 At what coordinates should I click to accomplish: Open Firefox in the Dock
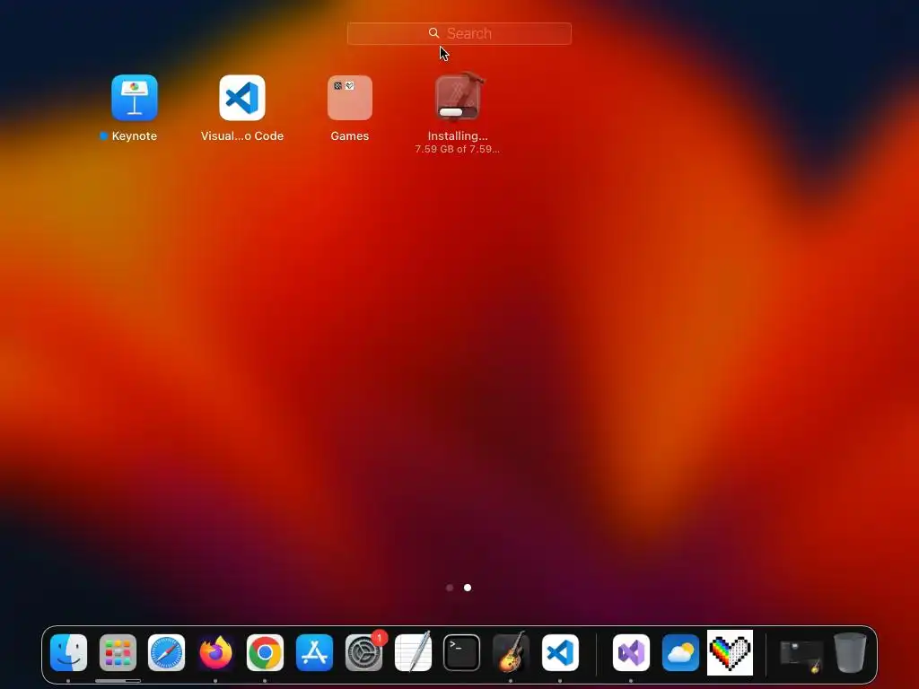point(215,653)
